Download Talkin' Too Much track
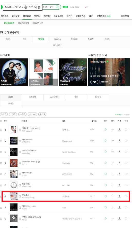Viewport: 132px width, 228px height. pyautogui.click(x=119, y=152)
